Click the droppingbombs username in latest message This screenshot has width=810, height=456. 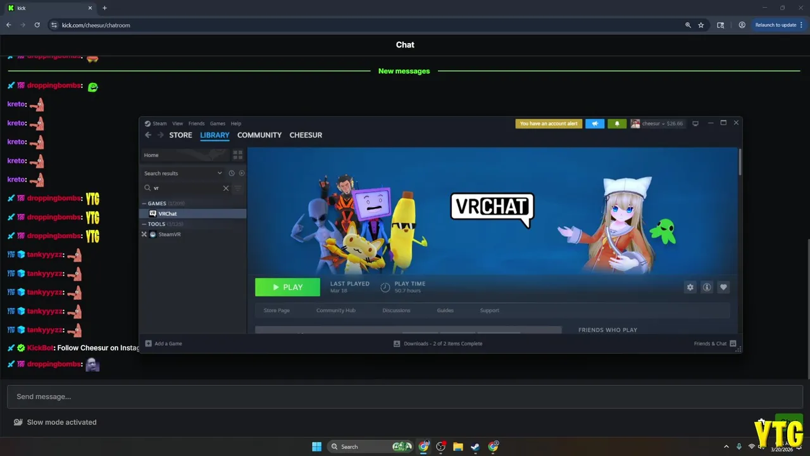click(54, 364)
